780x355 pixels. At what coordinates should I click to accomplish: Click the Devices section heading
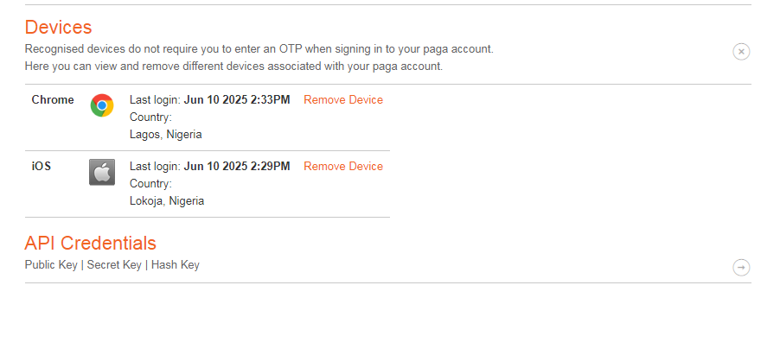(58, 27)
